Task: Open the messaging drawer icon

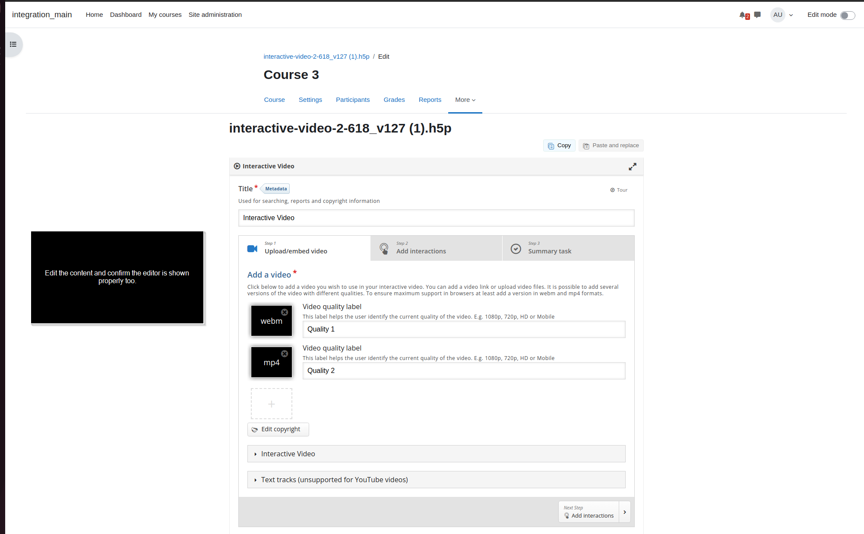Action: pyautogui.click(x=757, y=15)
